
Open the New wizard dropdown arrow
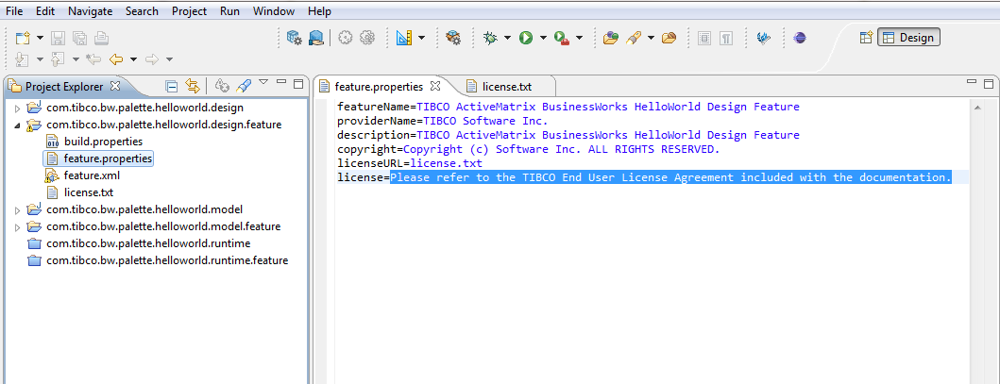pyautogui.click(x=40, y=39)
